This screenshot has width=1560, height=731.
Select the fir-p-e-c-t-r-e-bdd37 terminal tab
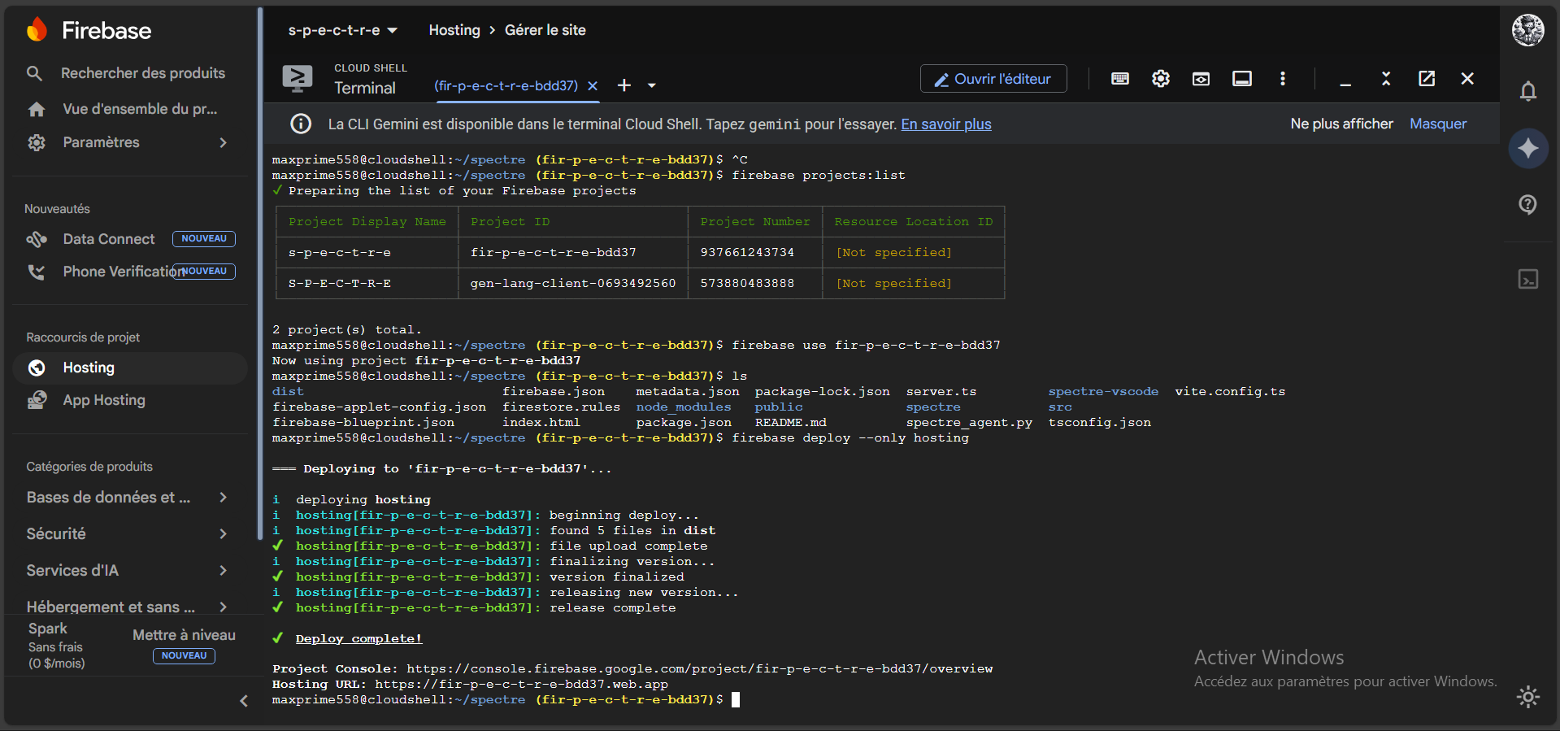pos(506,85)
